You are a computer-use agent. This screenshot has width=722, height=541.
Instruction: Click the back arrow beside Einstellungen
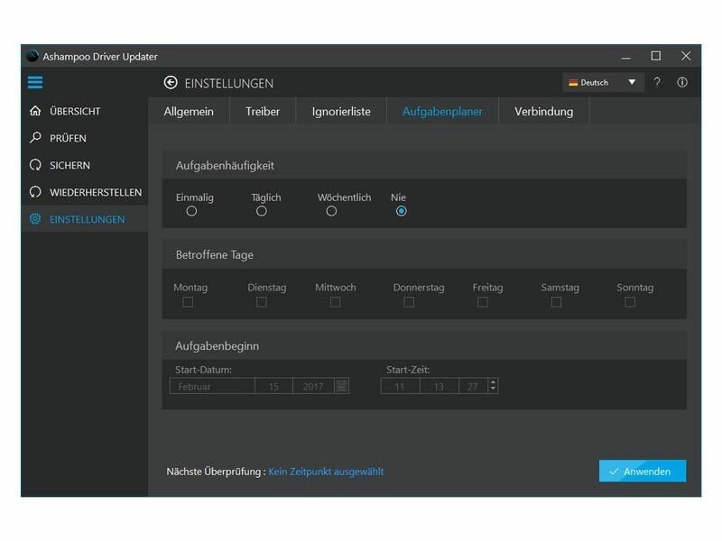click(171, 83)
